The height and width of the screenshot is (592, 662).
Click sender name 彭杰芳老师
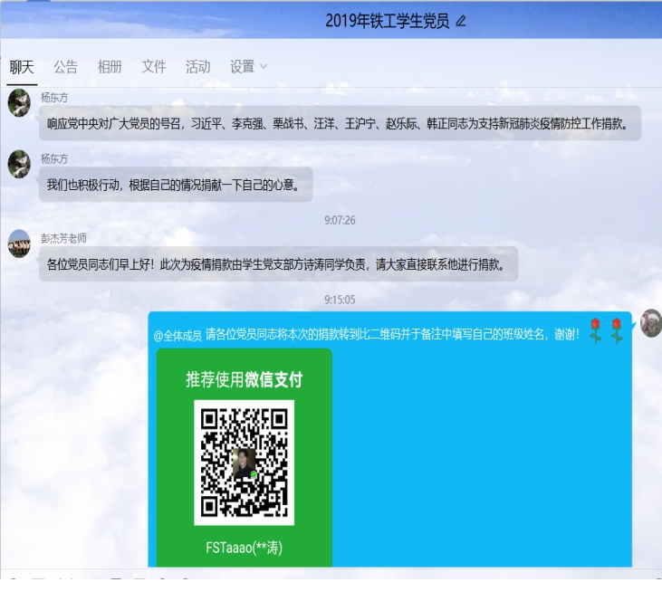coord(63,238)
